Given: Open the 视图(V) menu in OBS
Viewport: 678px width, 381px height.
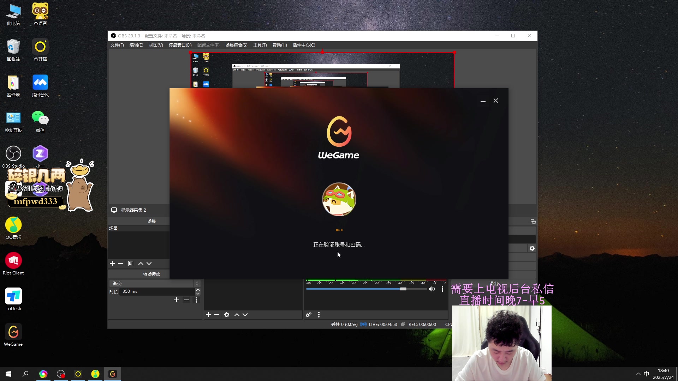Looking at the screenshot, I should coord(156,45).
